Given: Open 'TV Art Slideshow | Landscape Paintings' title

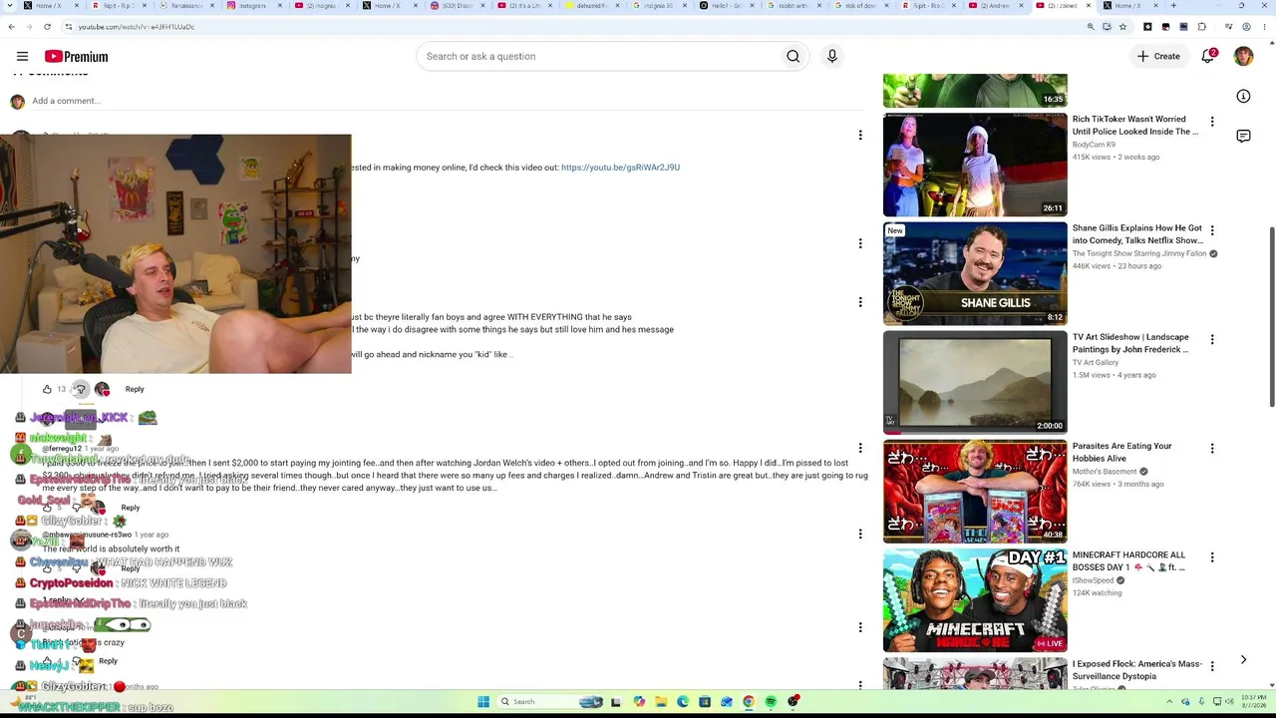Looking at the screenshot, I should click(x=1130, y=344).
